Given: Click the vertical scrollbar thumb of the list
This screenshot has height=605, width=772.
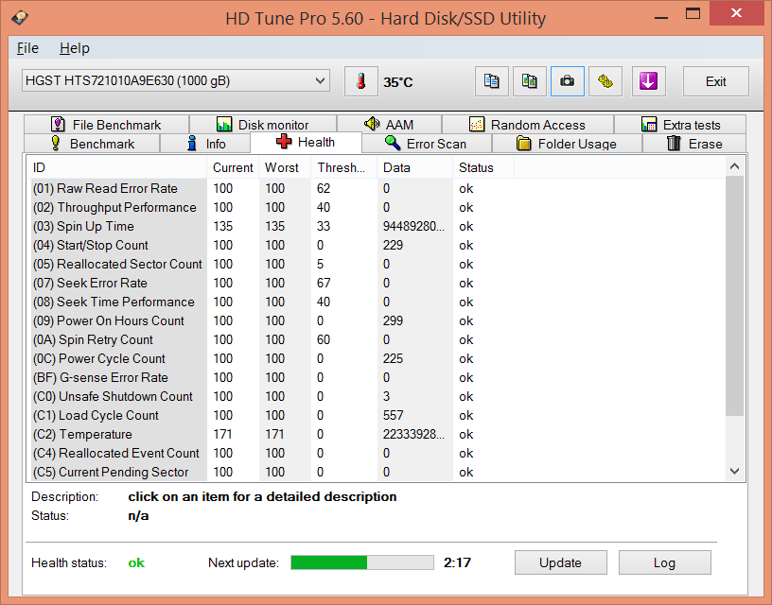Looking at the screenshot, I should coord(734,296).
